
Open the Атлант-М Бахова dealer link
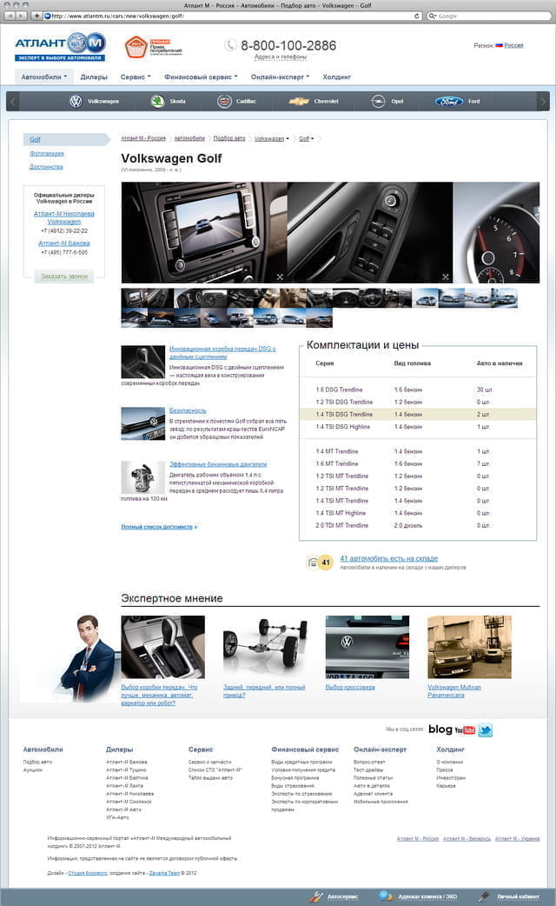point(64,243)
